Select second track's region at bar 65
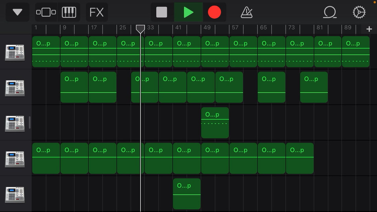Viewport: 377px width, 212px height. [271, 87]
